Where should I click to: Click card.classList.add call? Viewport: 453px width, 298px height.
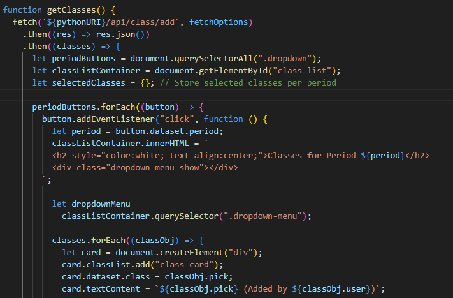pyautogui.click(x=106, y=265)
